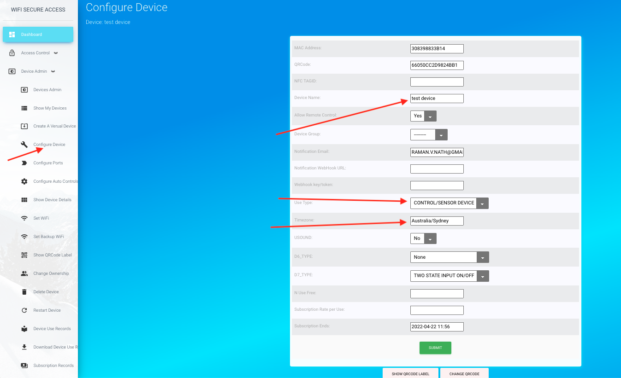
Task: Open Dashboard in the sidebar
Action: coord(38,35)
